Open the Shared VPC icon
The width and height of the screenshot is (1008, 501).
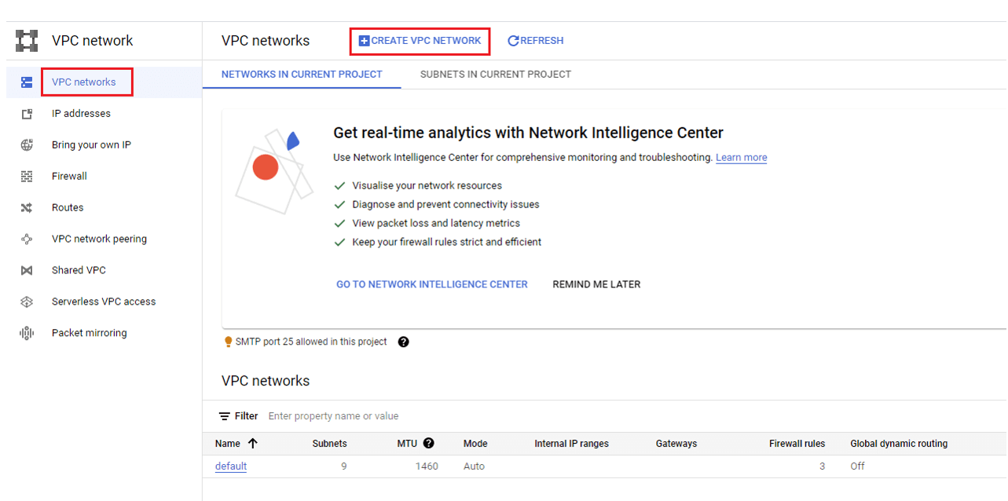[27, 271]
